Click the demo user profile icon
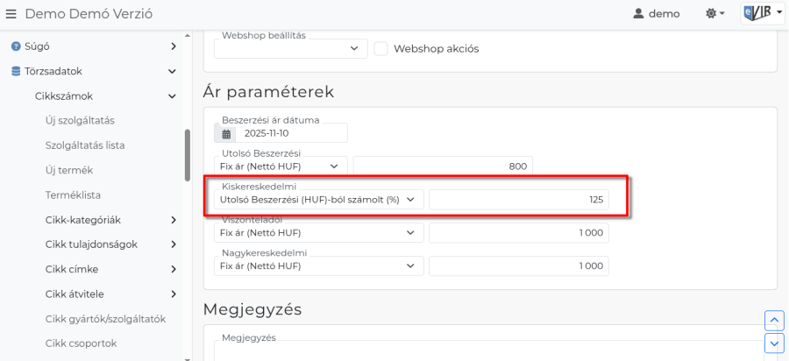This screenshot has width=789, height=361. pyautogui.click(x=638, y=14)
